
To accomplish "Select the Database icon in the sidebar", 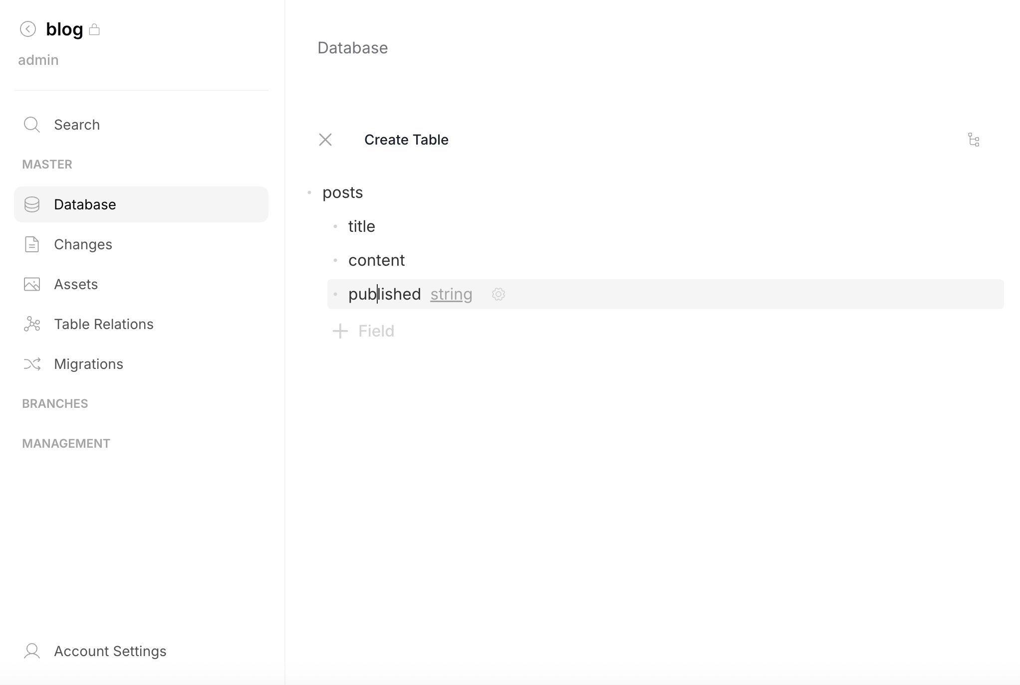I will click(31, 204).
